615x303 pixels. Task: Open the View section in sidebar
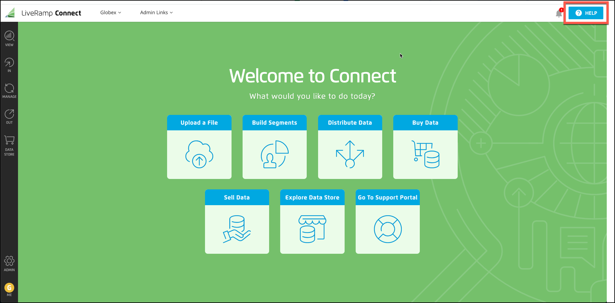click(9, 39)
